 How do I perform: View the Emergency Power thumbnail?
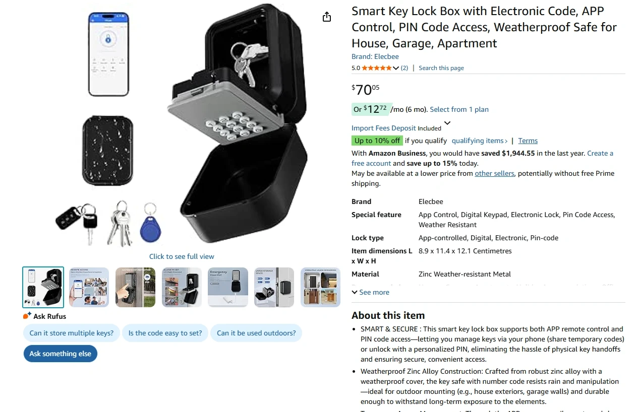tap(228, 287)
